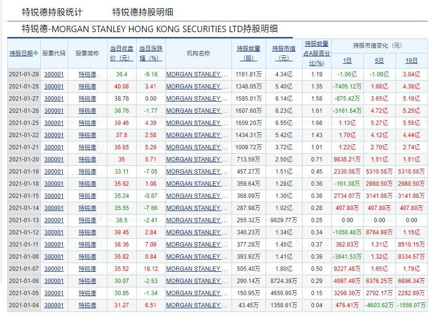
Task: Open MORGAN STANLEY link in 2021-01-06 row
Action: point(197,281)
